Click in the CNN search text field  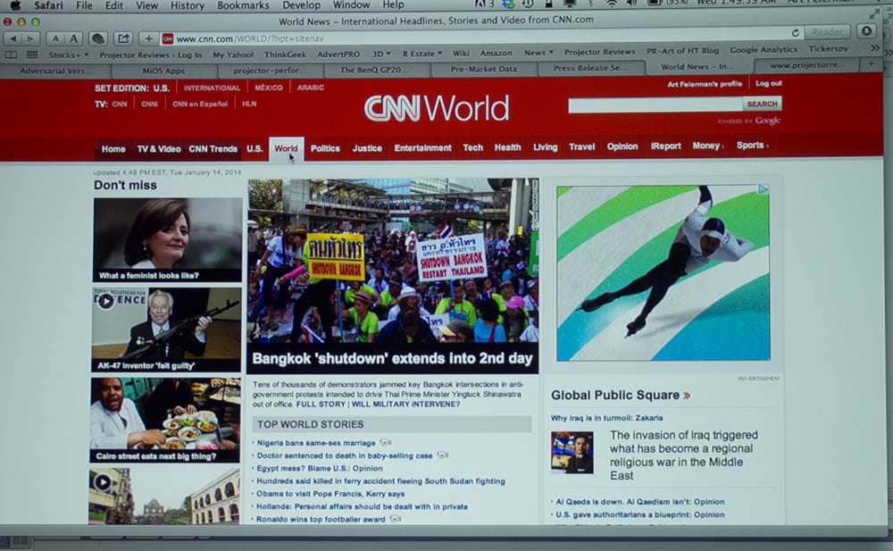tap(655, 104)
